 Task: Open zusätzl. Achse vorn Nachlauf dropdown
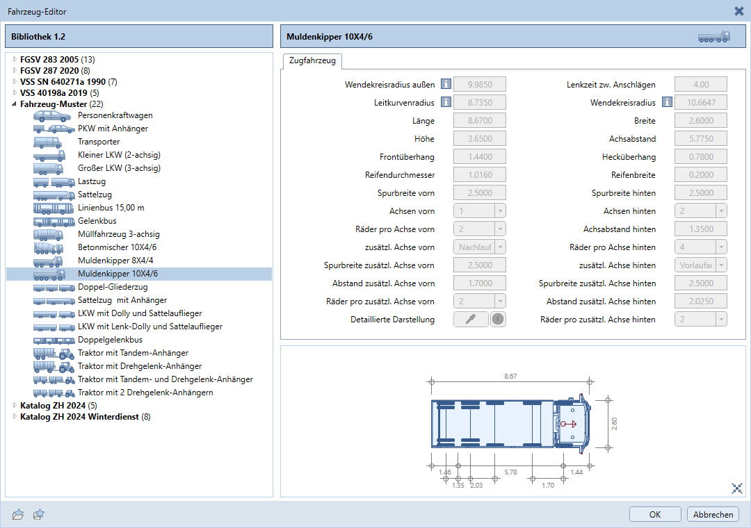[x=500, y=247]
